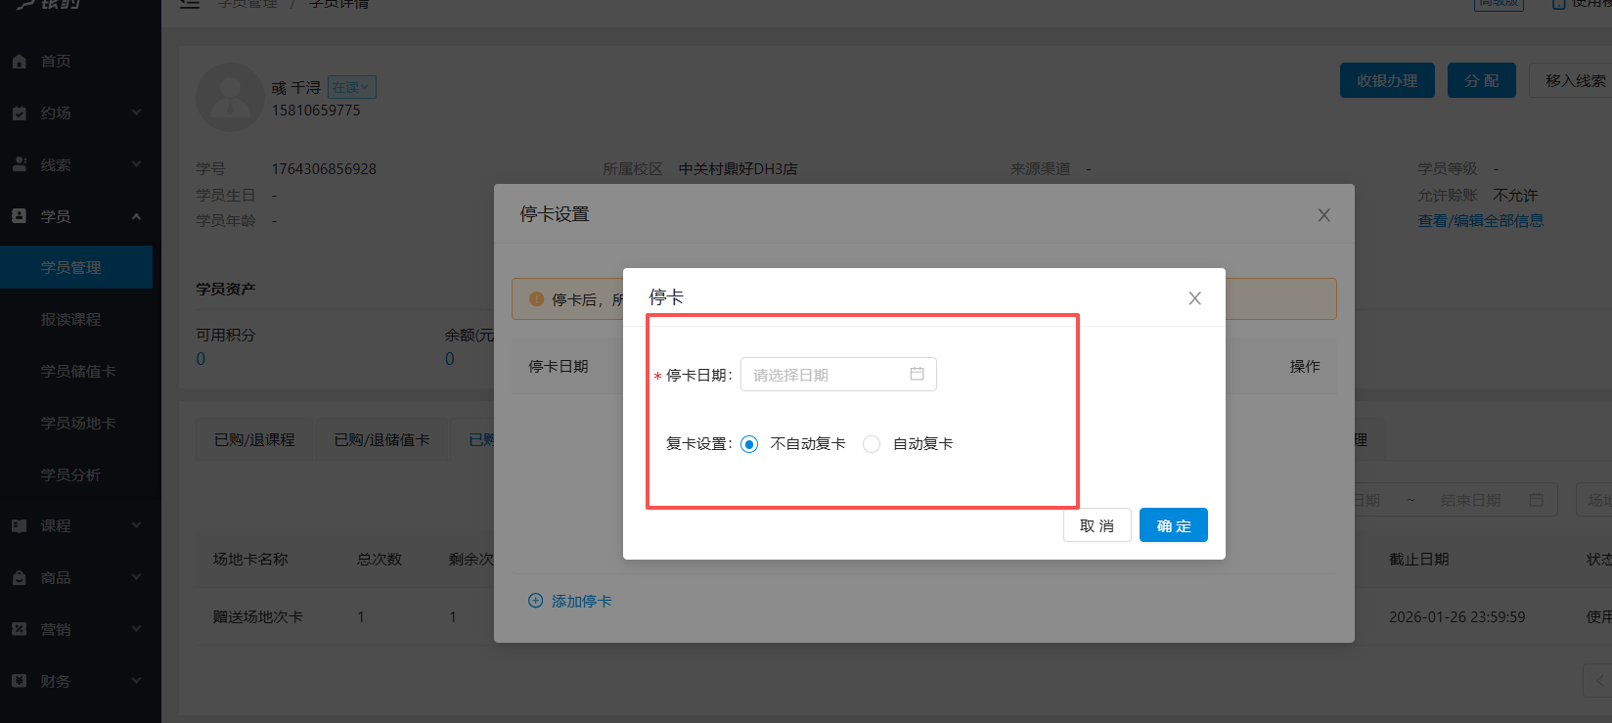1612x723 pixels.
Task: Expand the 商品 chevron arrow
Action: tap(136, 577)
